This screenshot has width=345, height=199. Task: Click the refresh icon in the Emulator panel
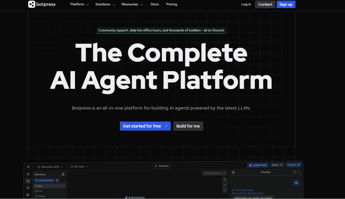[x=294, y=172]
